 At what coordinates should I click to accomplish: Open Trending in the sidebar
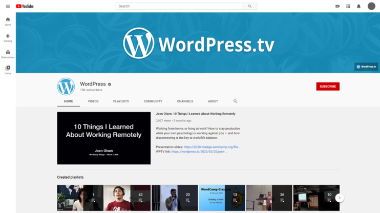pyautogui.click(x=8, y=38)
